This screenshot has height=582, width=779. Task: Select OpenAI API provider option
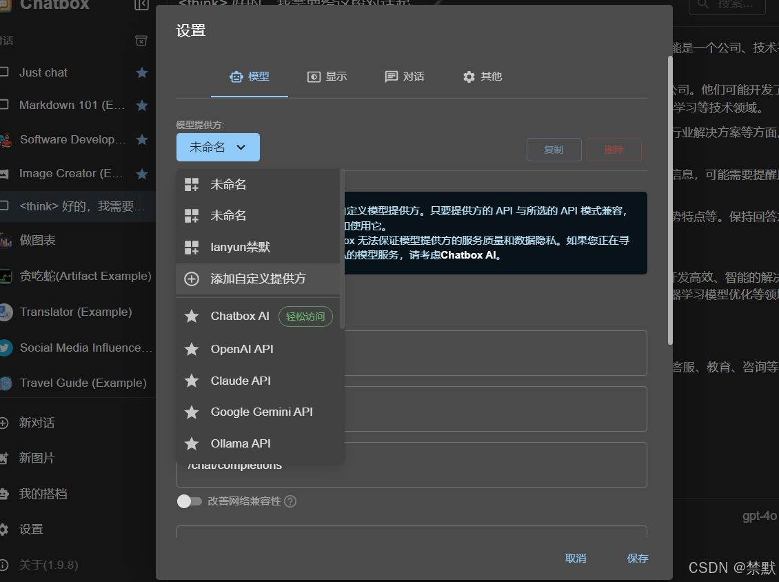tap(258, 349)
